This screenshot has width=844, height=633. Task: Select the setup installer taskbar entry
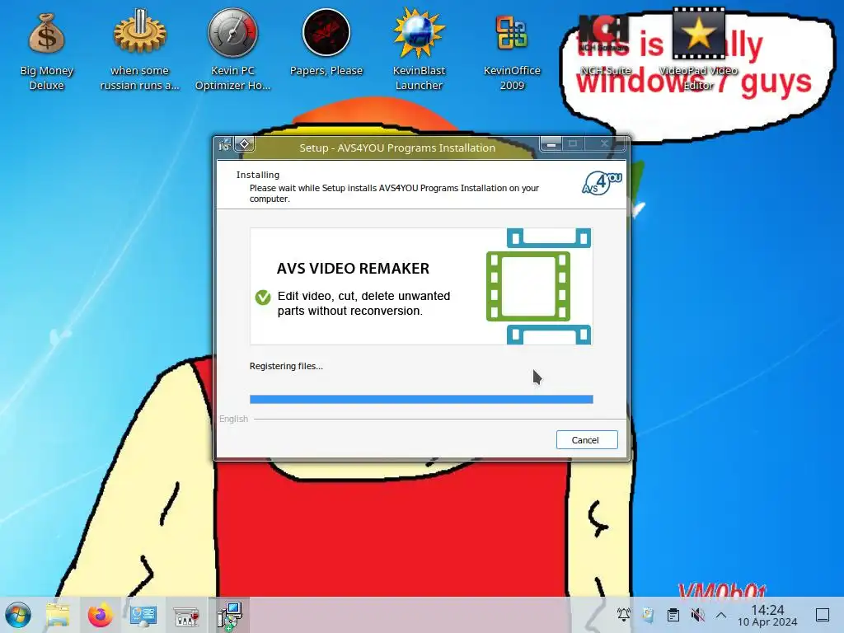tap(230, 615)
